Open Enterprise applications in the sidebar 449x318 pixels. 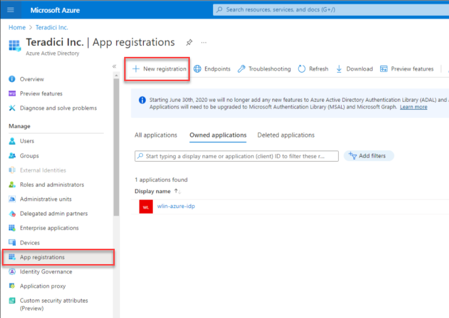click(49, 228)
